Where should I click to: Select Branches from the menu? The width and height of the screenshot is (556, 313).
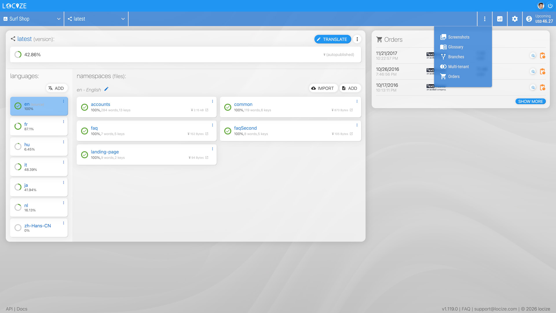tap(456, 57)
